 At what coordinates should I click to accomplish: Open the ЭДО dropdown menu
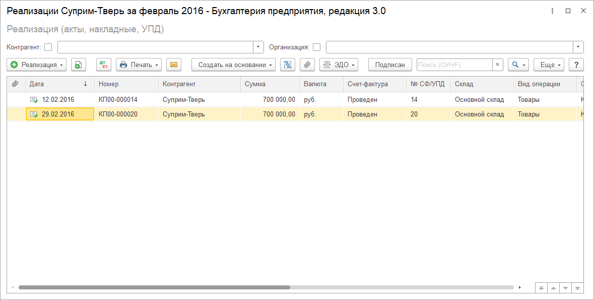339,65
